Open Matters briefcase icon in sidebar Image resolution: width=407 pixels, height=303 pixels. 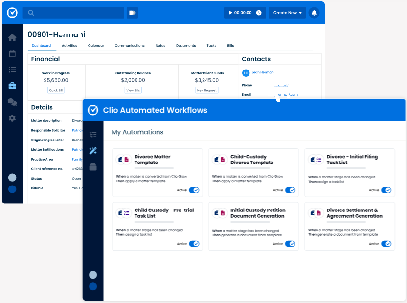pyautogui.click(x=12, y=86)
